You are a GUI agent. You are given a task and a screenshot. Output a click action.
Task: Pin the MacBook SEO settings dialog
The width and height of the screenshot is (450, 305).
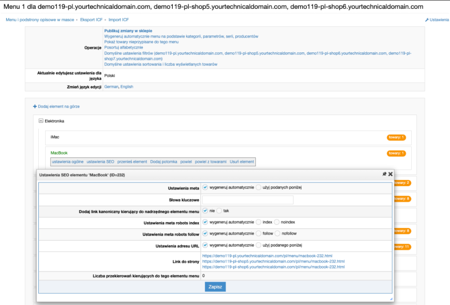(x=384, y=174)
